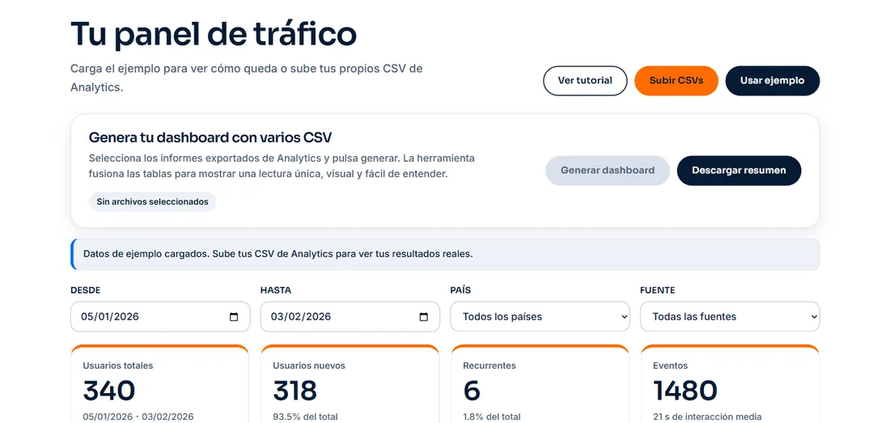Viewport: 890px width, 423px height.
Task: Select the Recurrentes card value 6
Action: click(x=472, y=390)
